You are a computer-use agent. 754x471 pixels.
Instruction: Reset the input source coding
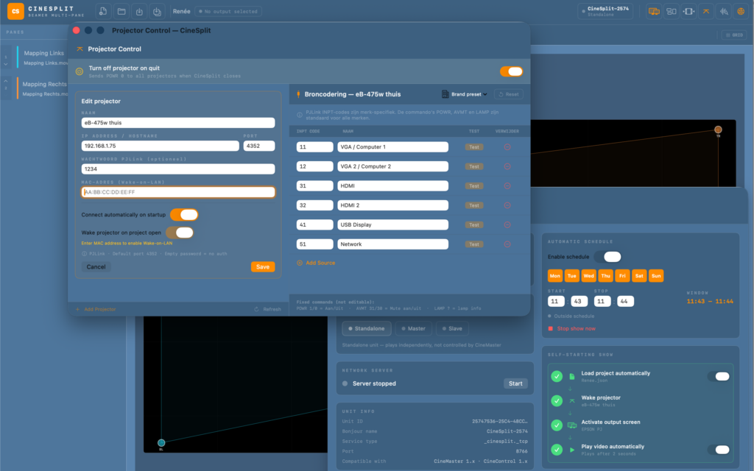click(508, 94)
